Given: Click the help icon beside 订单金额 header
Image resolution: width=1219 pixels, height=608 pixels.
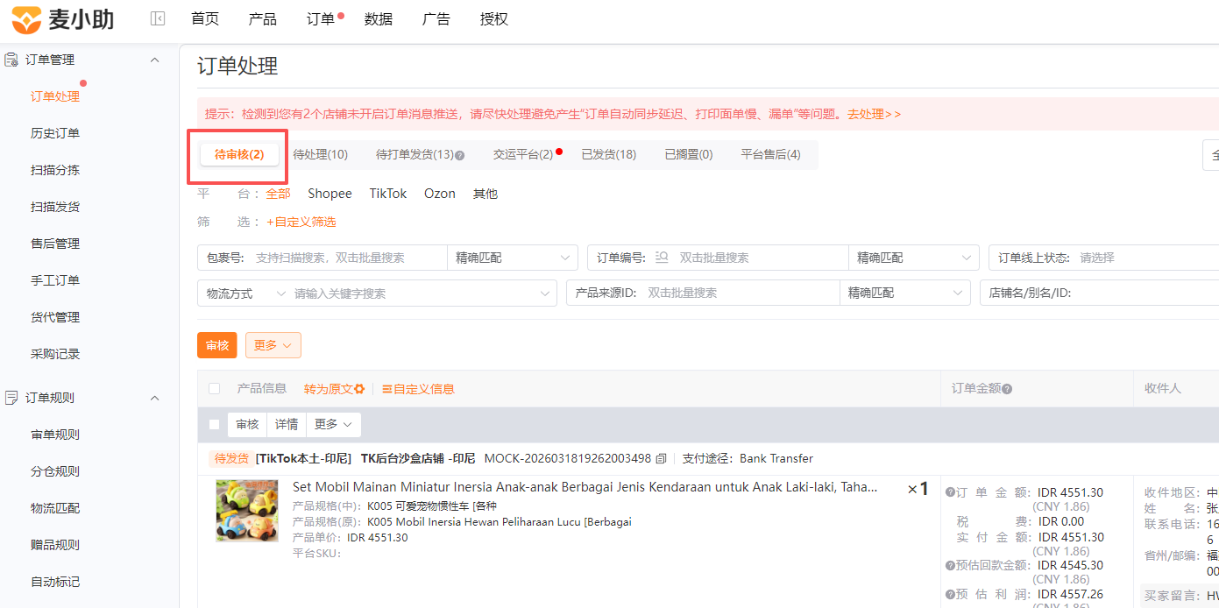Looking at the screenshot, I should 1007,389.
